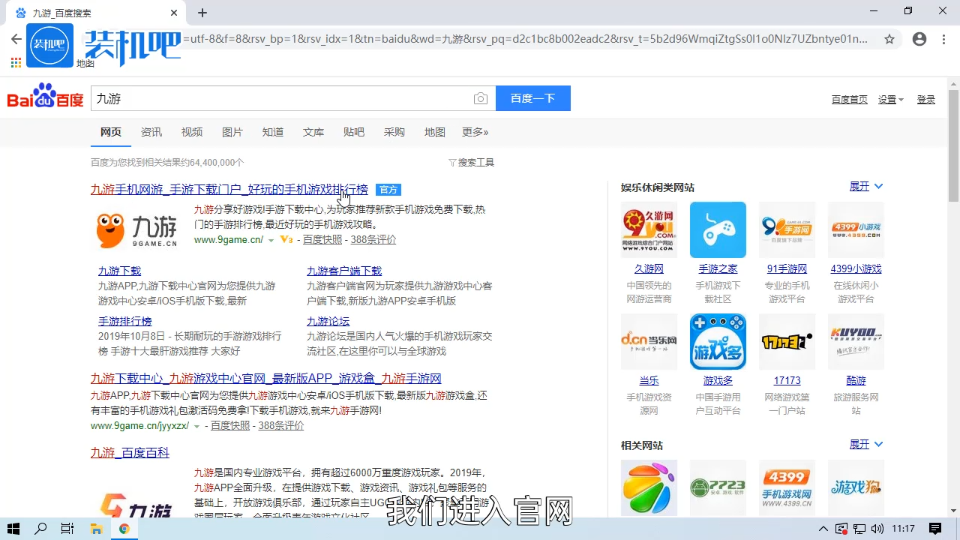Open the 百度快照 dropdown arrow for 9game.cn
This screenshot has height=540, width=960.
[271, 239]
